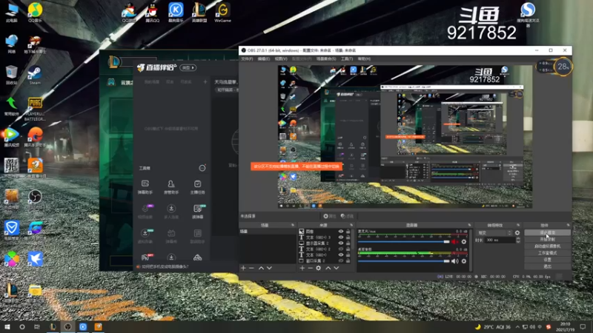Toggle visibility of Text (GDI+) 3 source
593x333 pixels.
(x=341, y=238)
